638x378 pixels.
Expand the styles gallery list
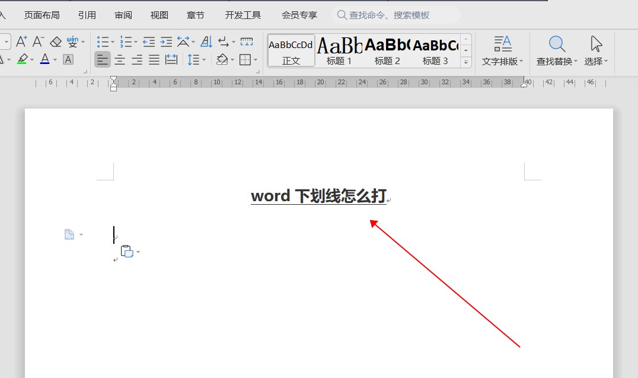tap(466, 62)
